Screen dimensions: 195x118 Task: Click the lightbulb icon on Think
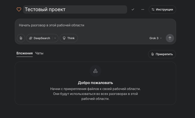point(64,38)
